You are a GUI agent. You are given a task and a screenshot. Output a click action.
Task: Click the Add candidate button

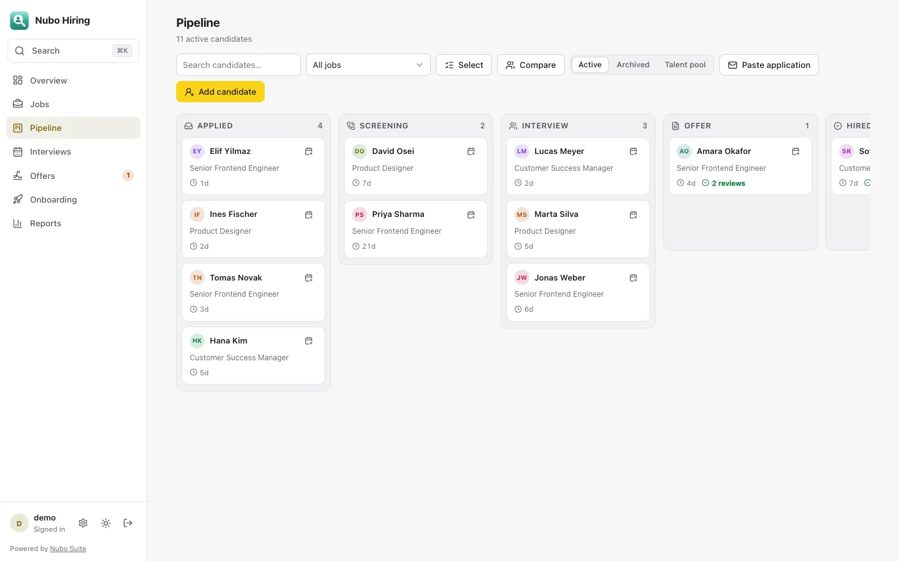[x=220, y=92]
